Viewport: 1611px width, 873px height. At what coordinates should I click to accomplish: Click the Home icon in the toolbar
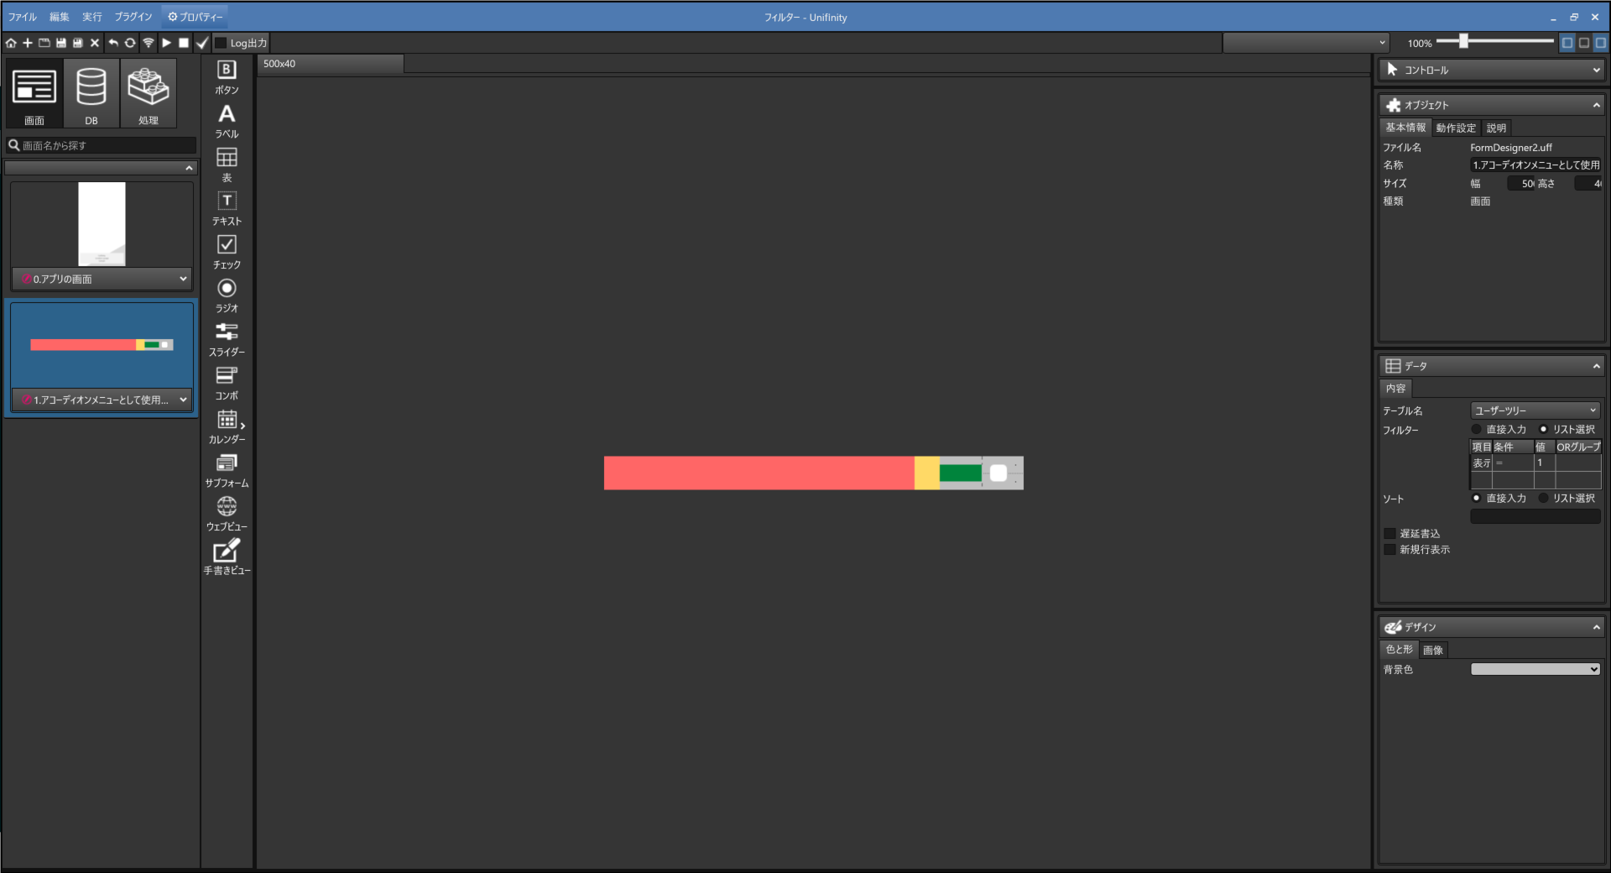tap(11, 43)
